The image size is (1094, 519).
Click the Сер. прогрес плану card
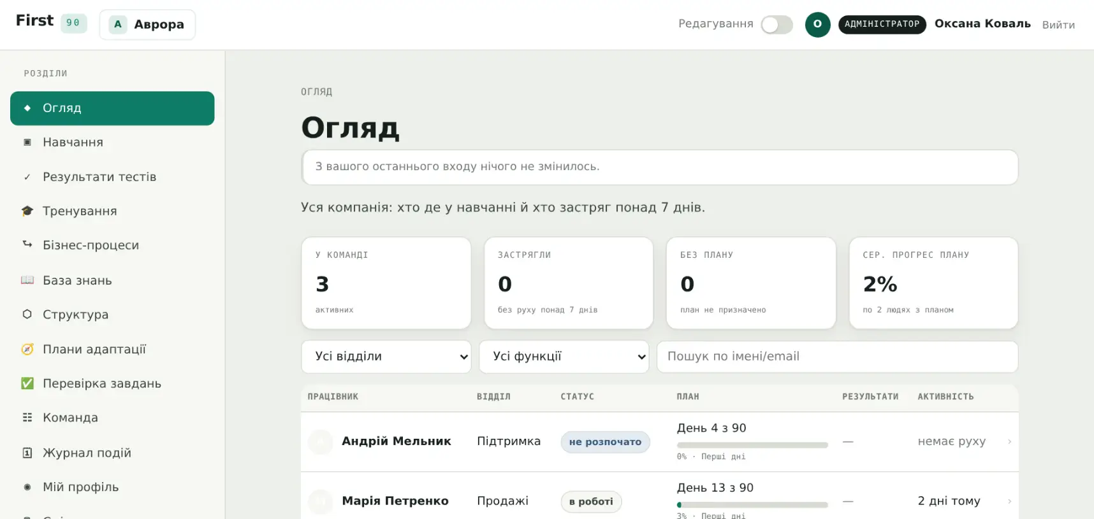933,283
